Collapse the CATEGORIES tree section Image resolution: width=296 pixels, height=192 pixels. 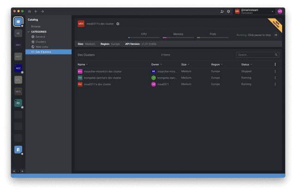28,32
